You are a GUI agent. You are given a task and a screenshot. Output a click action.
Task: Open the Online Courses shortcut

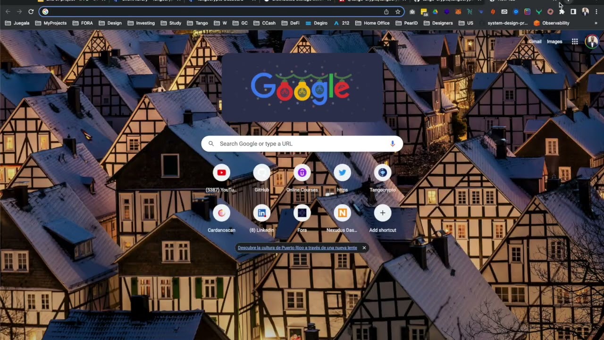(x=302, y=178)
